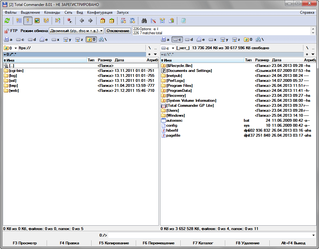Focus the command line input field
This screenshot has width=319, height=249.
[209, 235]
